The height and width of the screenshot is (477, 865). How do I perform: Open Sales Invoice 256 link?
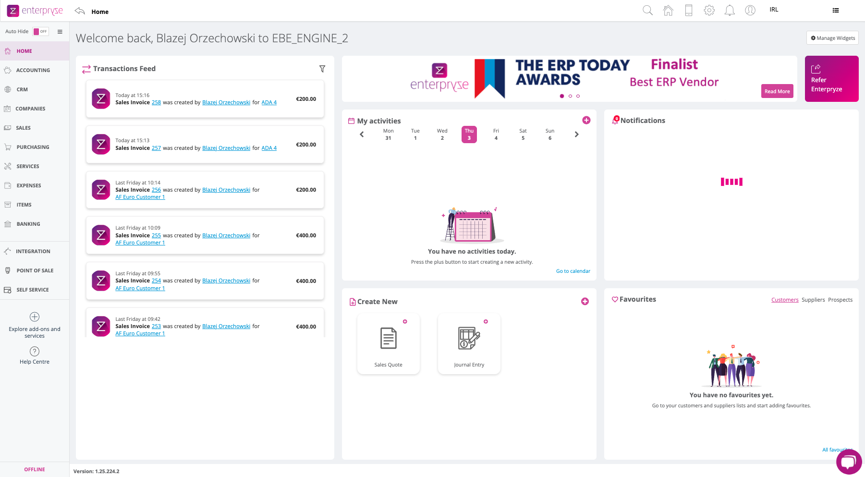pyautogui.click(x=156, y=190)
